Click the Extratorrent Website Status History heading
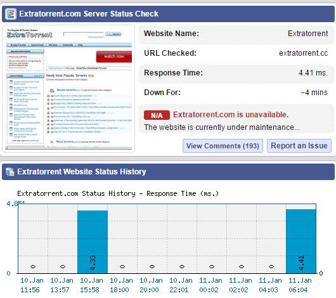Image resolution: width=336 pixels, height=298 pixels. coord(82,172)
